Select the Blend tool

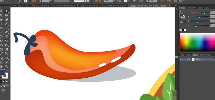6,53
